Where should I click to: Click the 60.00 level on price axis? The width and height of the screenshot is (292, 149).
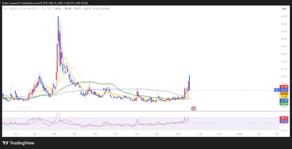(x=284, y=16)
